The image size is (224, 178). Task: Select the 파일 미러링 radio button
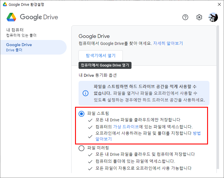[x=81, y=148]
